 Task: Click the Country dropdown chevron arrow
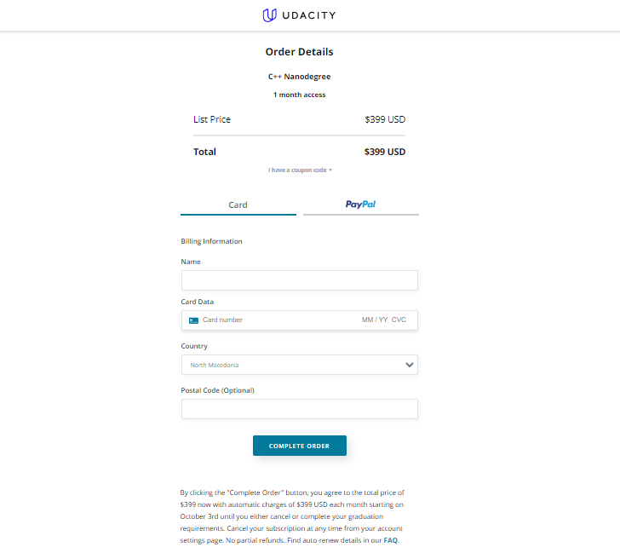coord(410,365)
